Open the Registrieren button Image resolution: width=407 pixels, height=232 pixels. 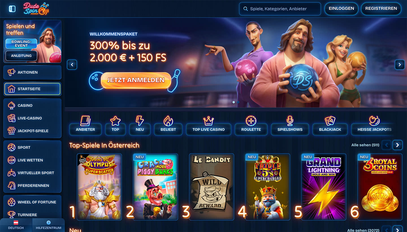click(x=381, y=9)
